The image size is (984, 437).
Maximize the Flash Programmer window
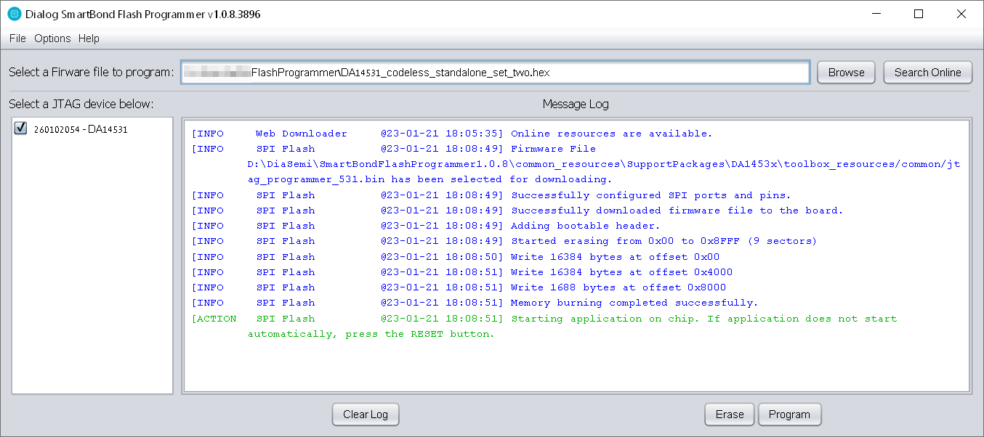(x=919, y=14)
